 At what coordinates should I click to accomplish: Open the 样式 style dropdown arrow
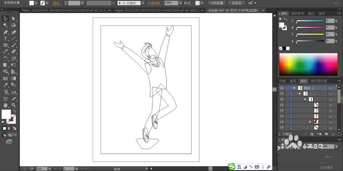point(202,3)
